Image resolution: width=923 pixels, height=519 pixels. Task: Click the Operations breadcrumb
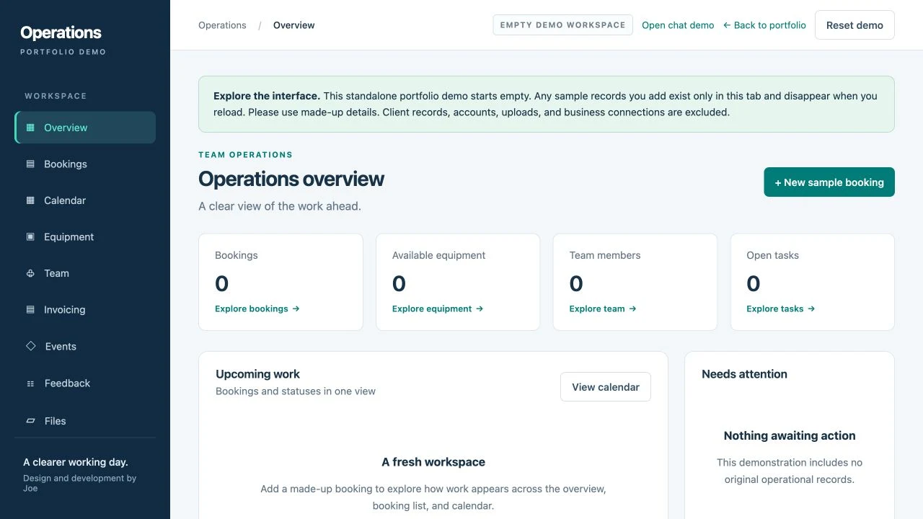222,25
